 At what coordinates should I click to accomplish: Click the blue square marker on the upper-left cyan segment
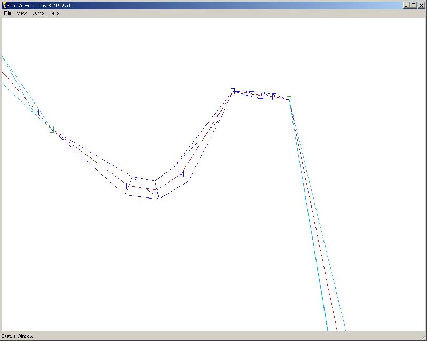pos(37,112)
